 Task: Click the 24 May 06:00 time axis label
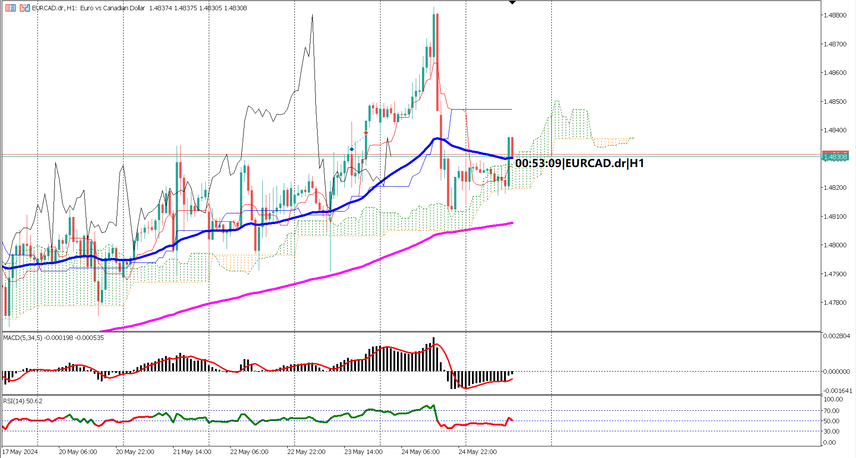(x=420, y=451)
